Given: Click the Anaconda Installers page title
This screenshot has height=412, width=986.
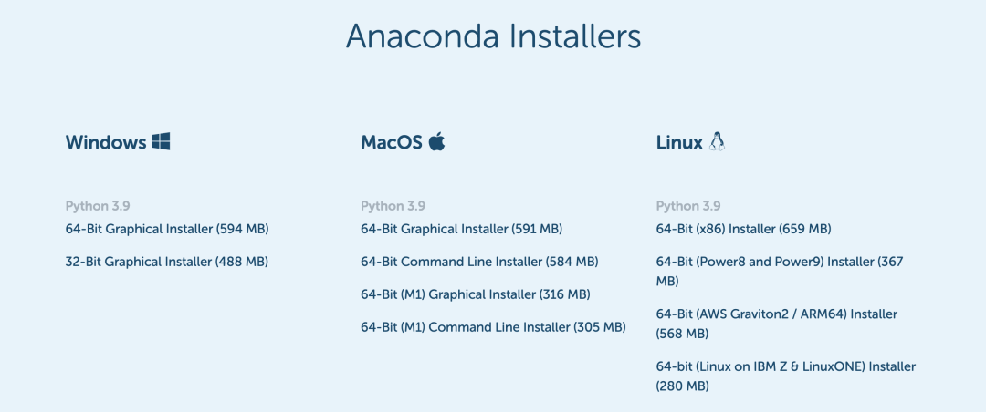Looking at the screenshot, I should pos(493,36).
